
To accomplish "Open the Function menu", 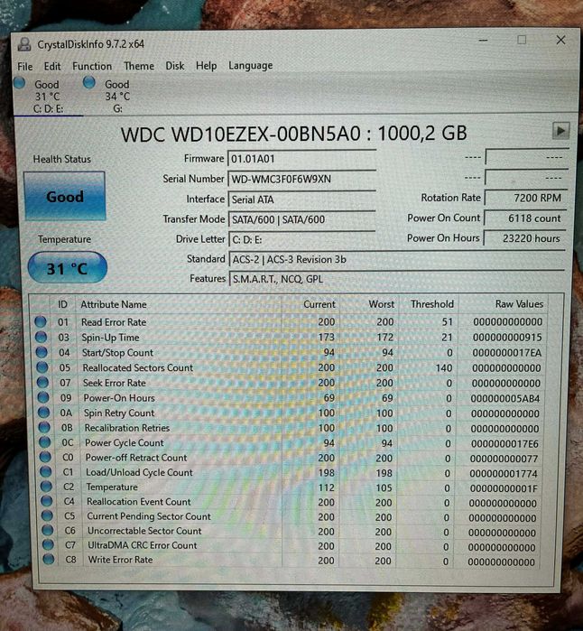I will point(92,66).
